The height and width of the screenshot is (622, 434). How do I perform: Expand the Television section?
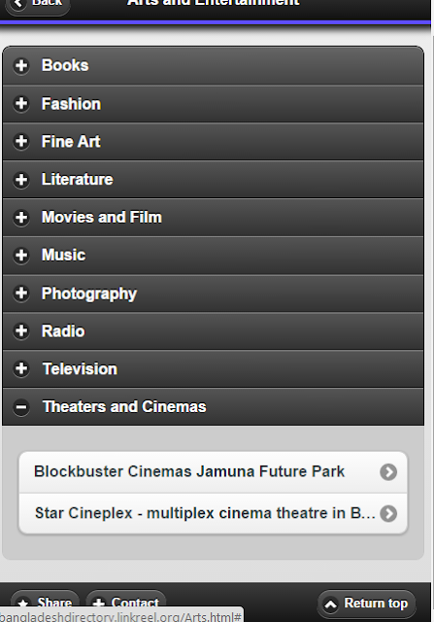[x=214, y=369]
